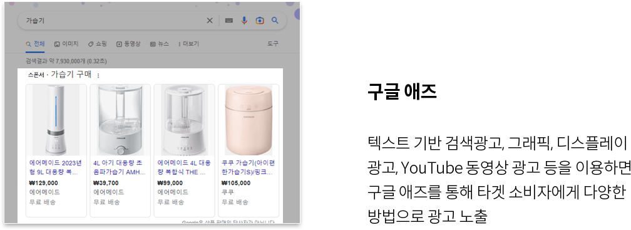
Task: Switch to the 쇼핑 tab
Action: [x=98, y=44]
